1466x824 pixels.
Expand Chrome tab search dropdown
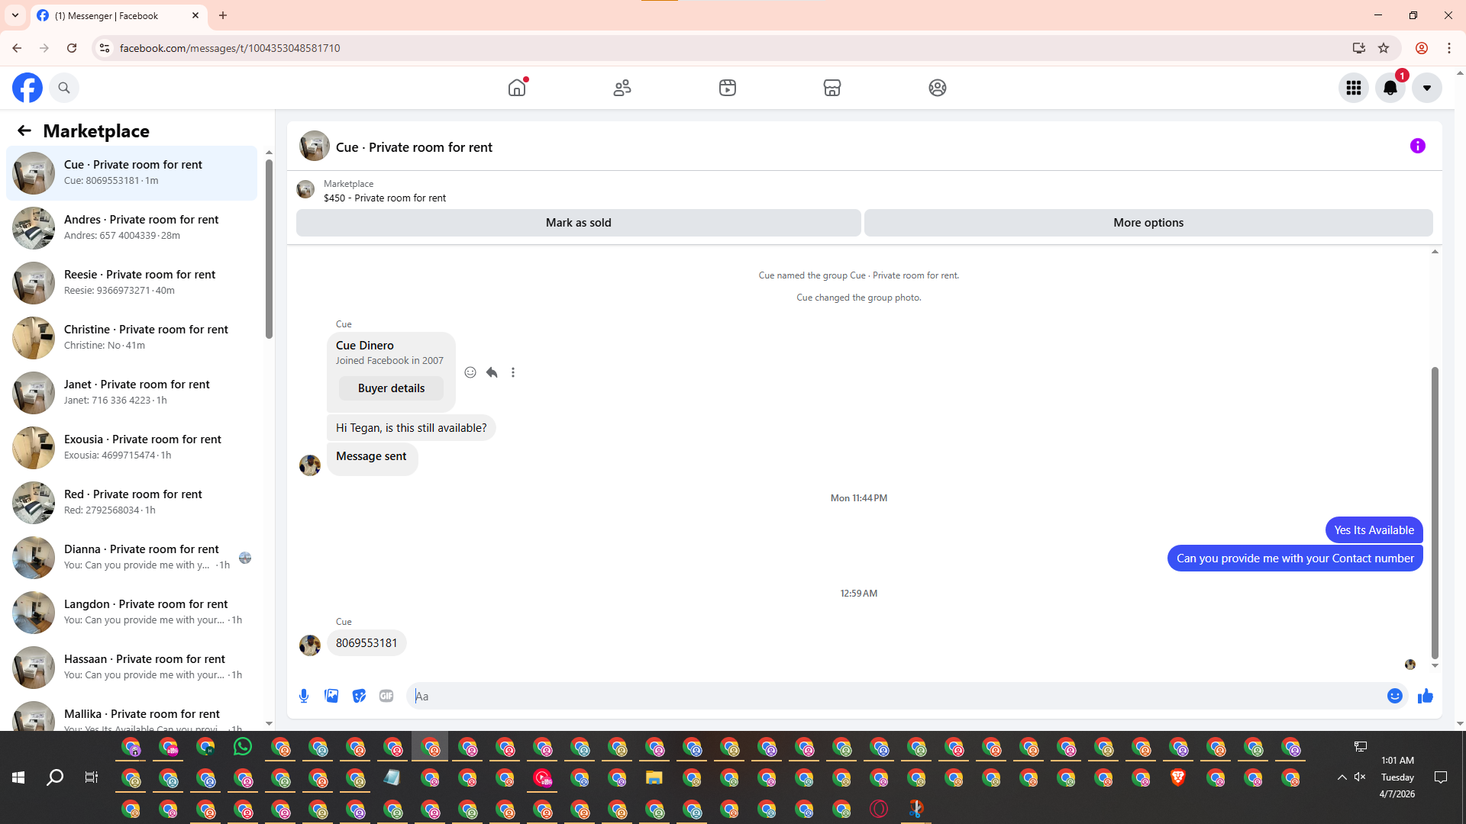15,15
